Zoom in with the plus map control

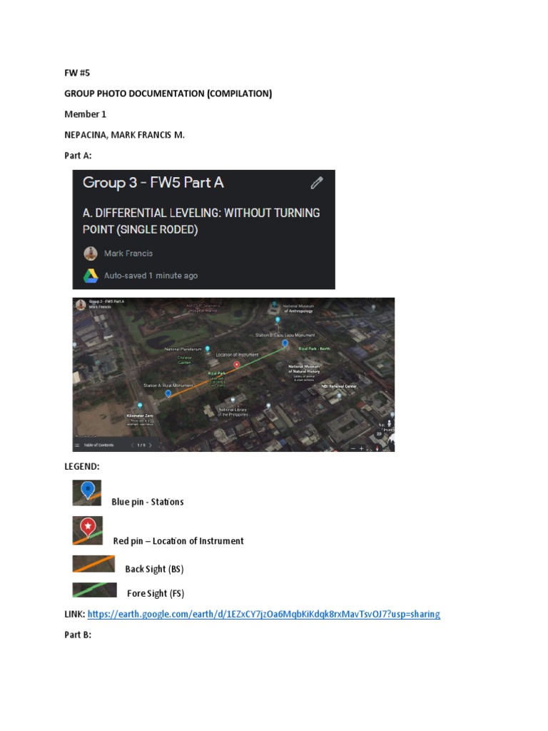point(361,448)
